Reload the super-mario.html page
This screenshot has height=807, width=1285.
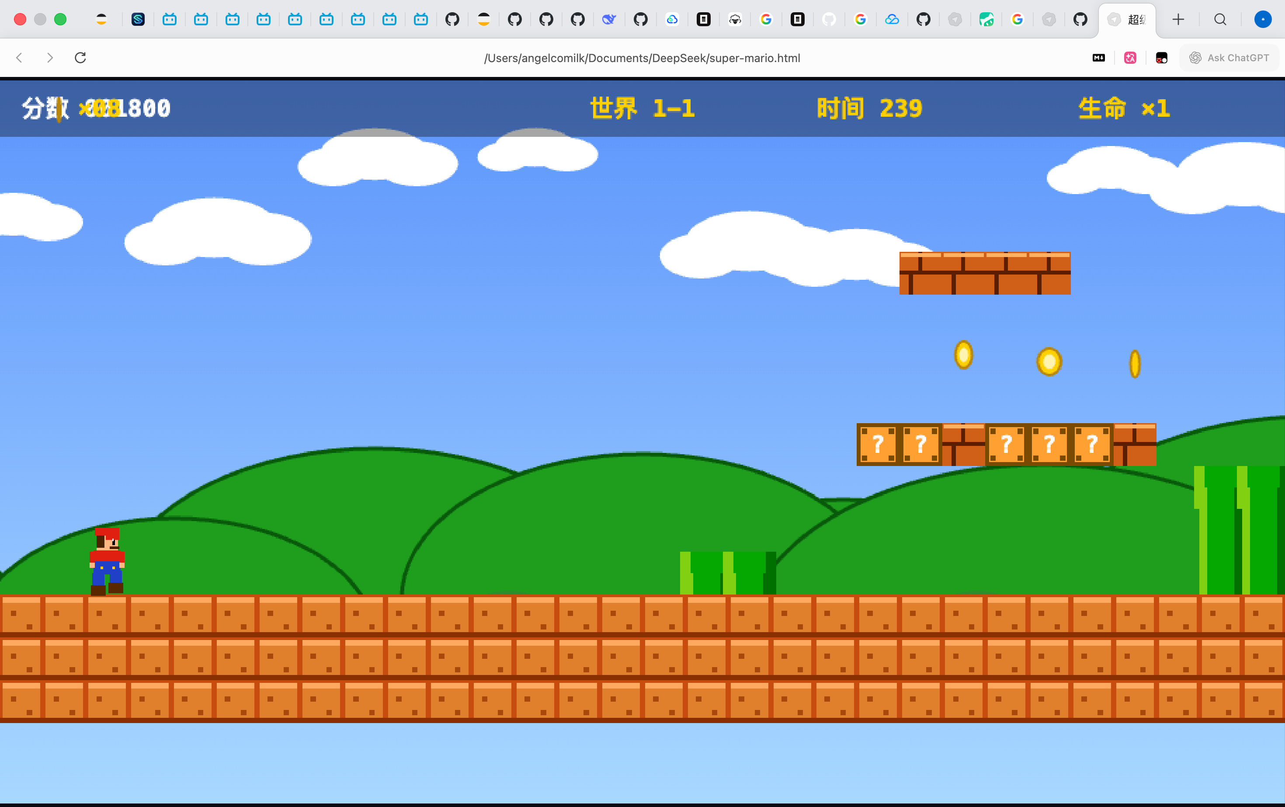click(x=80, y=58)
